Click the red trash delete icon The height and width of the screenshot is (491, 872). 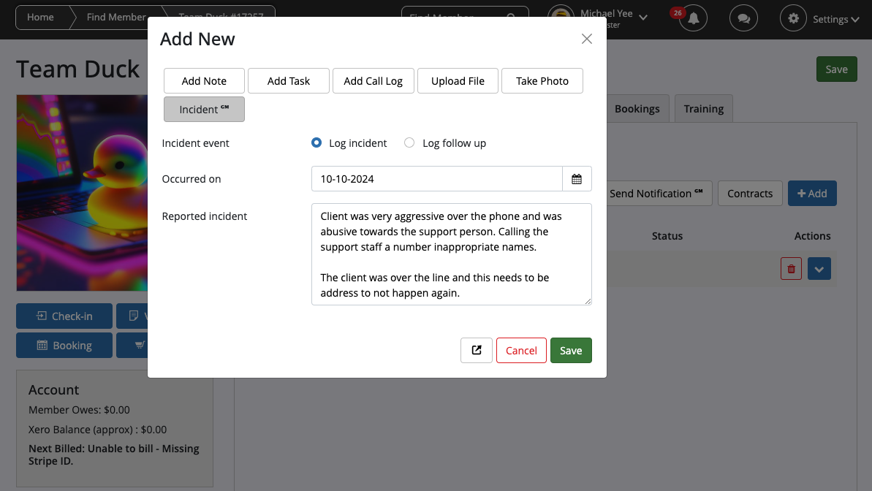click(x=791, y=269)
